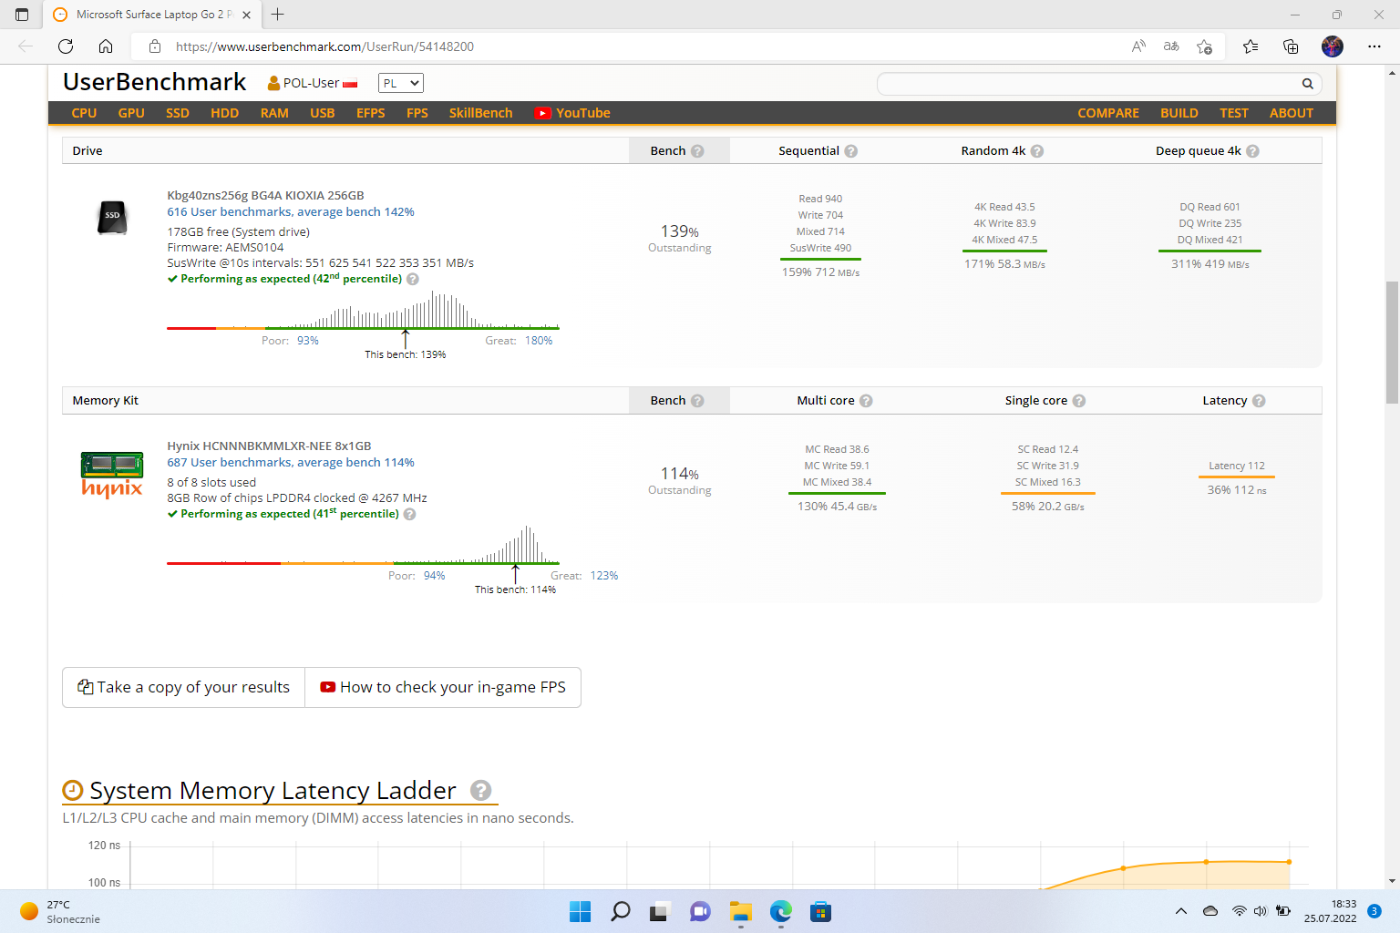The width and height of the screenshot is (1400, 933).
Task: Click the page vertical scrollbar thumb
Action: [1391, 342]
